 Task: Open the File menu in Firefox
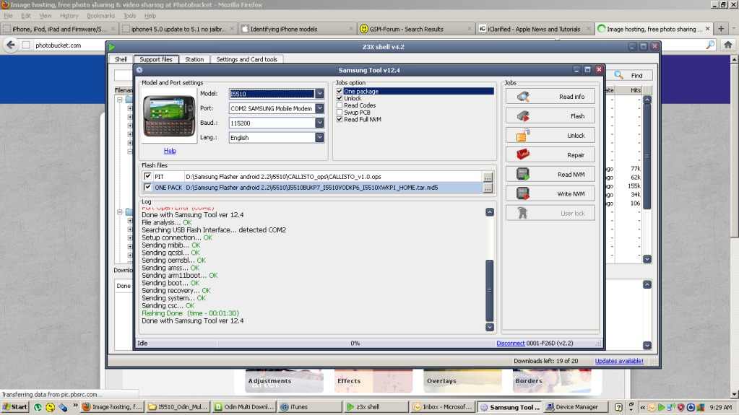pos(9,16)
